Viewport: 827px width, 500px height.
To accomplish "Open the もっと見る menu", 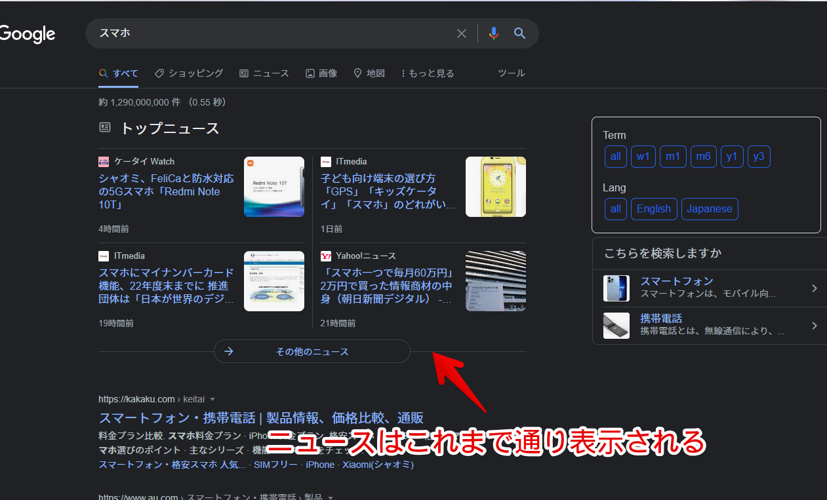I will (x=428, y=73).
